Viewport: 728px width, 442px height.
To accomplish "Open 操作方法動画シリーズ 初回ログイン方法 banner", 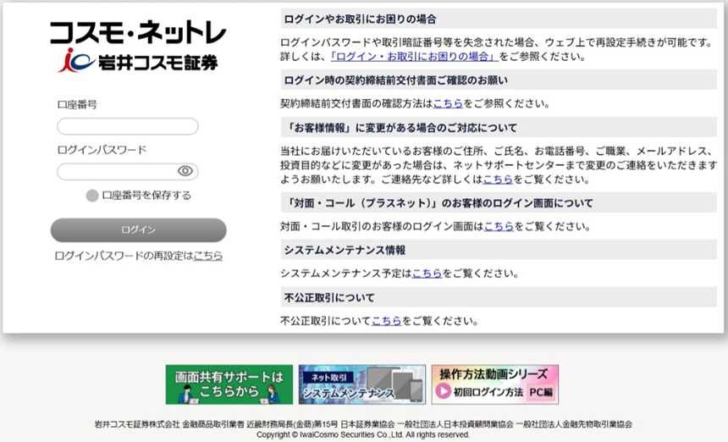I will coord(494,384).
